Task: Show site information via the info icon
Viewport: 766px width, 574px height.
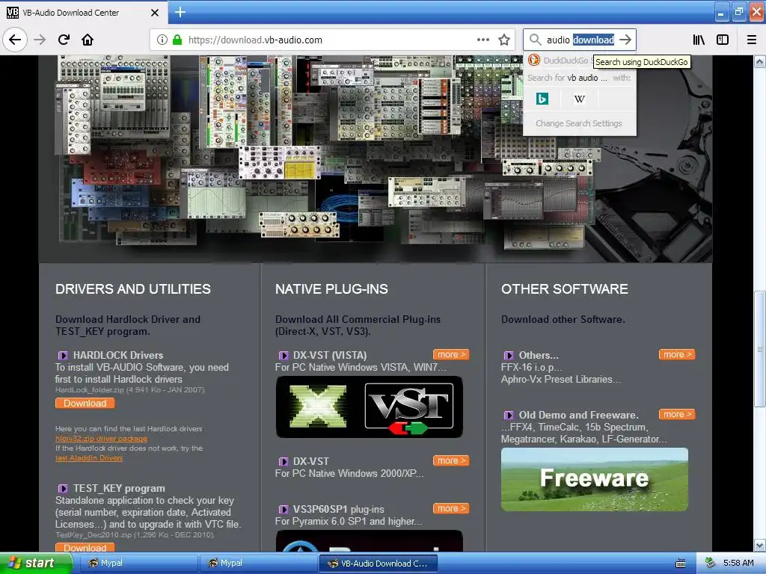Action: [162, 40]
